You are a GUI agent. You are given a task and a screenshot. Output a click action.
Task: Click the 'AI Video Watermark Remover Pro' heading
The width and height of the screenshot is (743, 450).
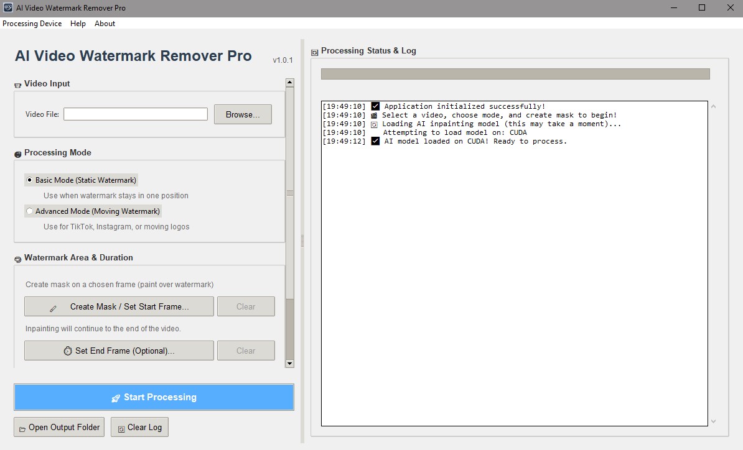(133, 56)
